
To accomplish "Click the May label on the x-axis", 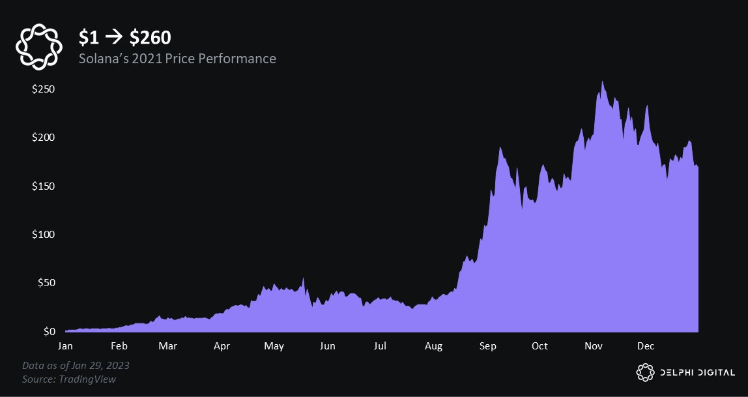I will click(274, 346).
